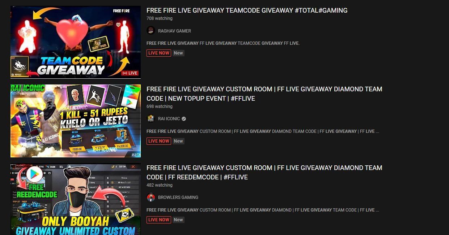Click the verified badge next to RAI ICONIC
This screenshot has height=235, width=449.
point(184,119)
